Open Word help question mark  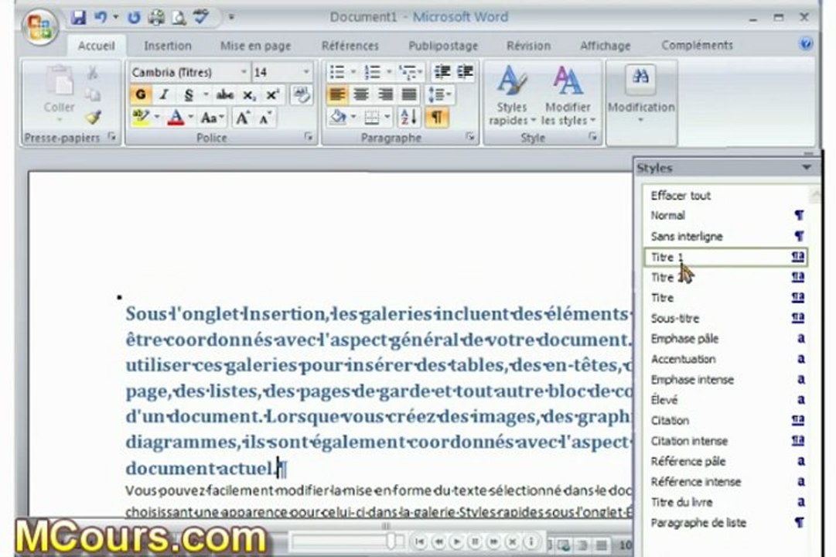point(806,44)
